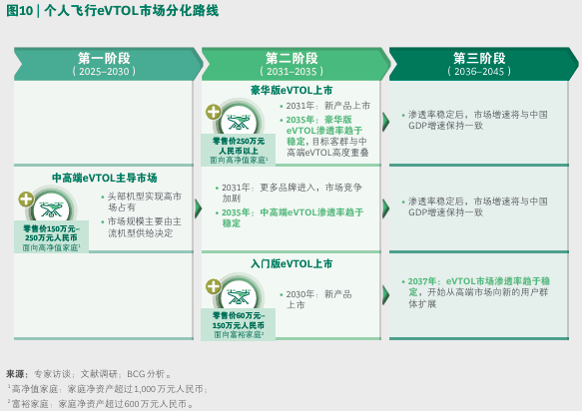The height and width of the screenshot is (411, 582).
Task: Click the plus icon beside the 中高端eVTOL drone
Action: click(x=26, y=200)
